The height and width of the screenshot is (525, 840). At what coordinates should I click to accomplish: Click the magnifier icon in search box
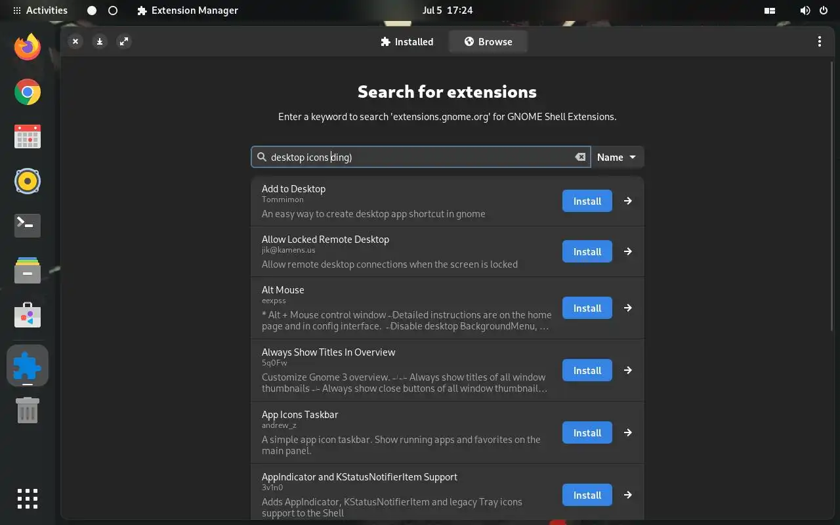[x=262, y=157]
